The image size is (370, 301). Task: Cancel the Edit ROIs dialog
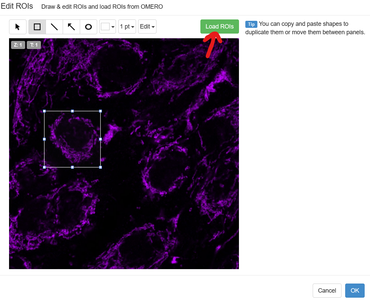point(327,290)
